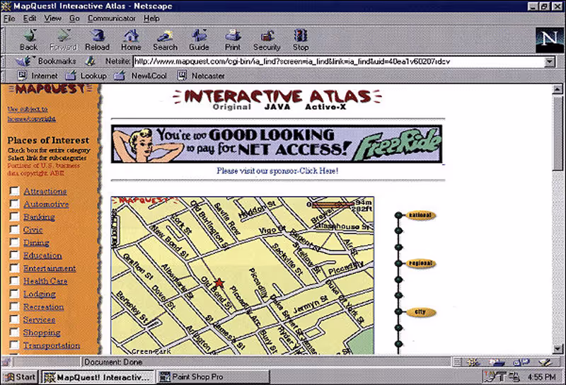This screenshot has width=566, height=385.
Task: Click the page scrollbar down arrow
Action: coord(558,349)
